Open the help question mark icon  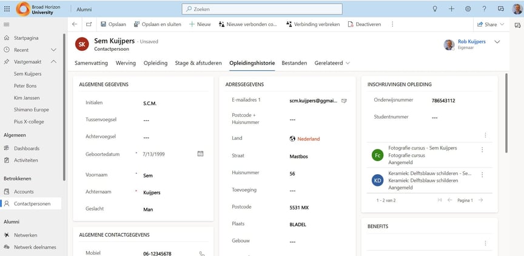point(484,9)
